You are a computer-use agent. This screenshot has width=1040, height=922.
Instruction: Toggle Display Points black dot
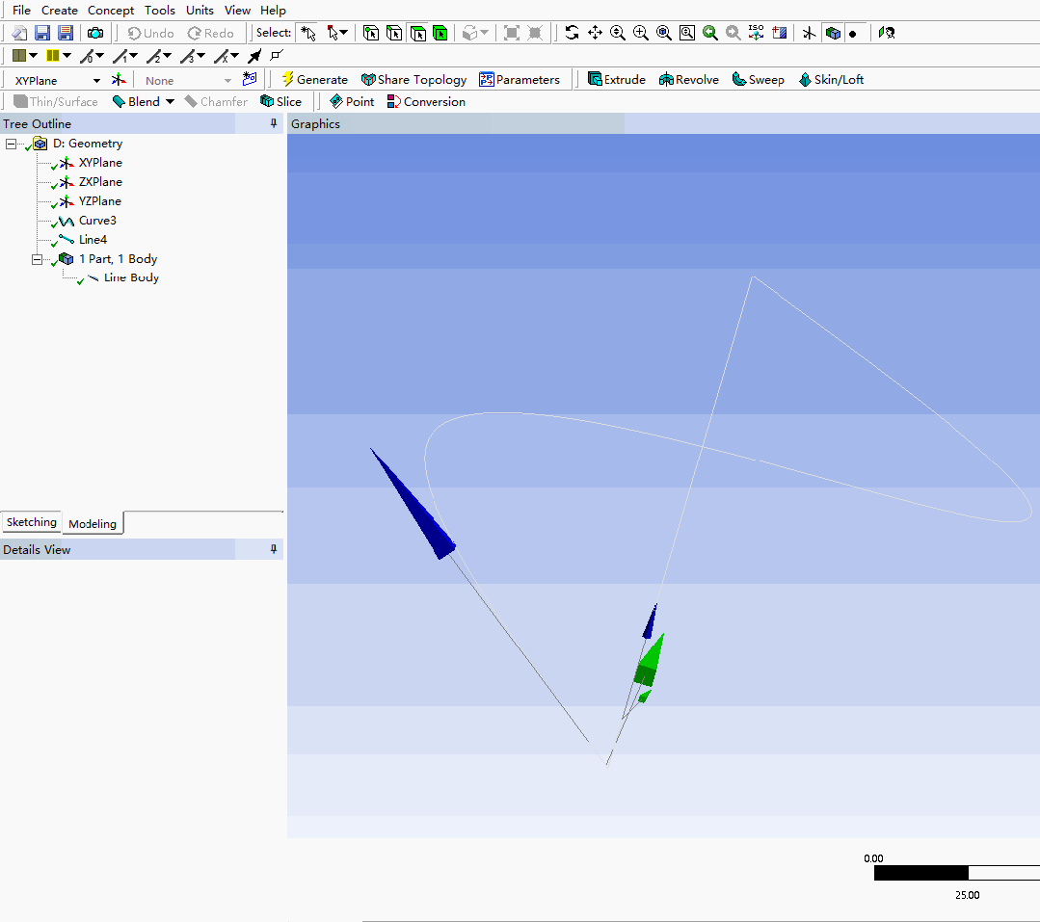[x=853, y=33]
